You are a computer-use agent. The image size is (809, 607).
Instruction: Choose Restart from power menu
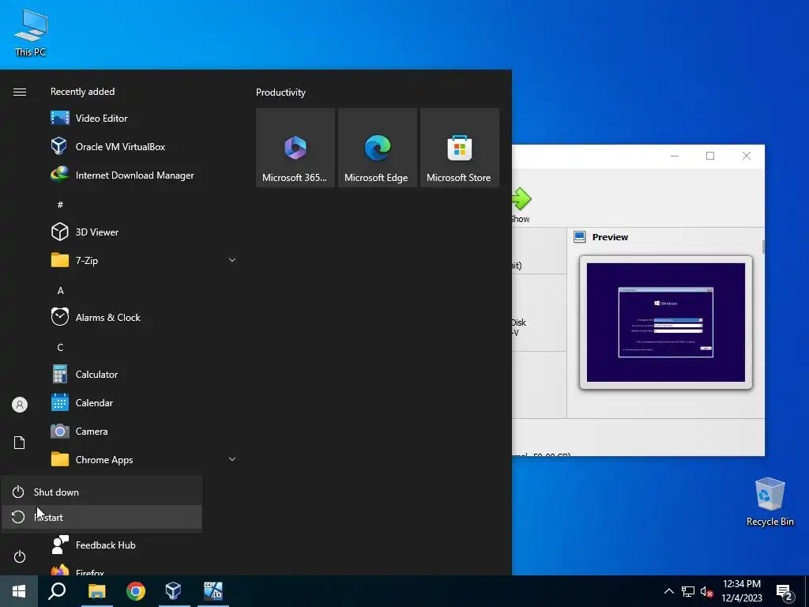tap(102, 517)
